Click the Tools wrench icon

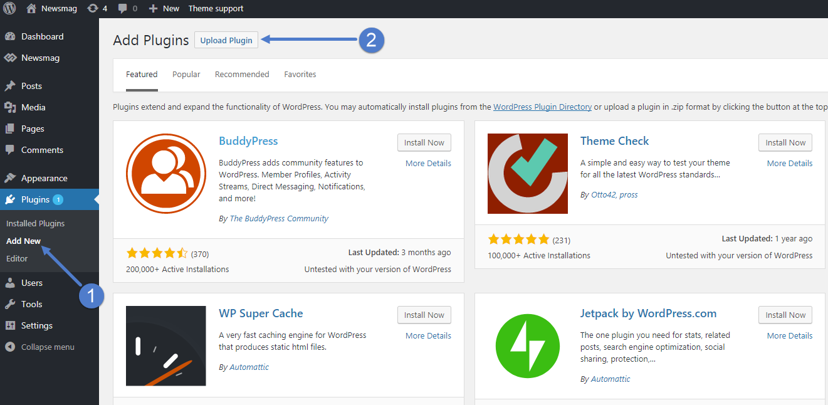click(x=10, y=304)
